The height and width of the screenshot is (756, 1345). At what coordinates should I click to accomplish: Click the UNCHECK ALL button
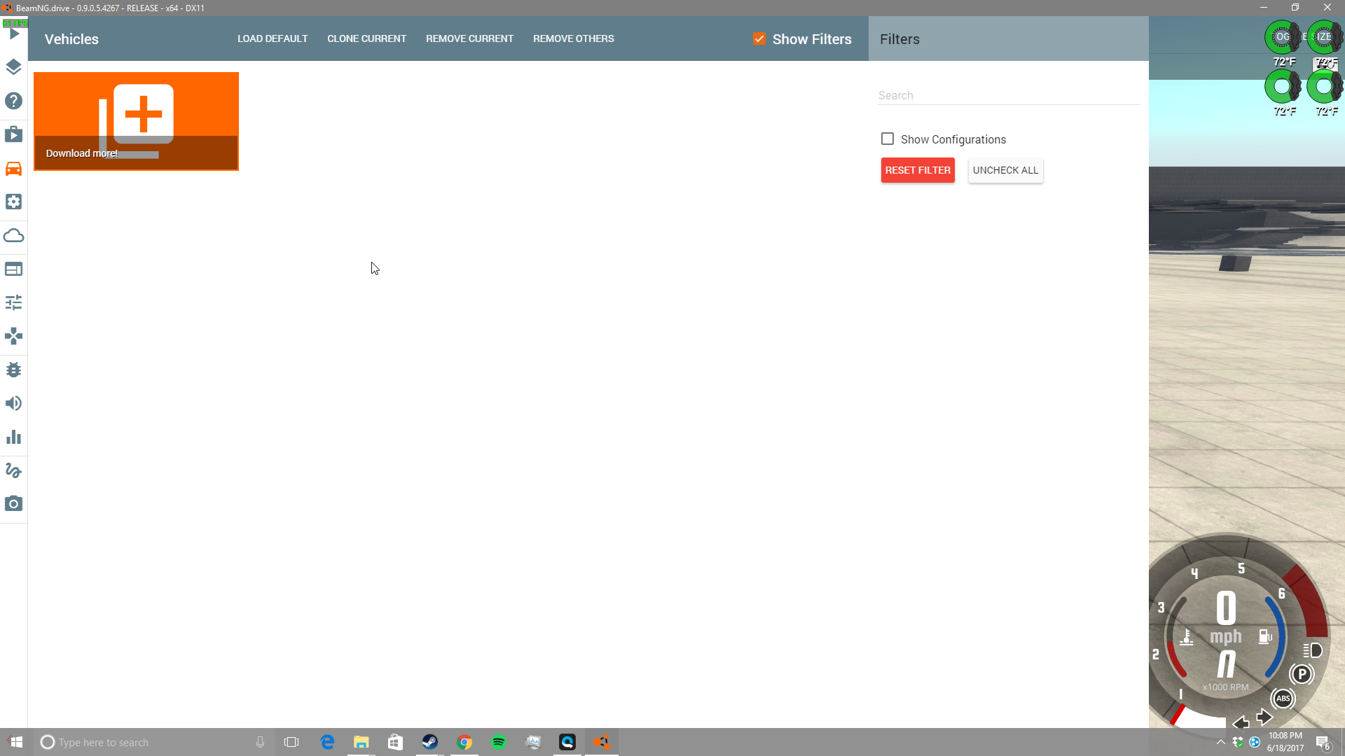point(1005,170)
